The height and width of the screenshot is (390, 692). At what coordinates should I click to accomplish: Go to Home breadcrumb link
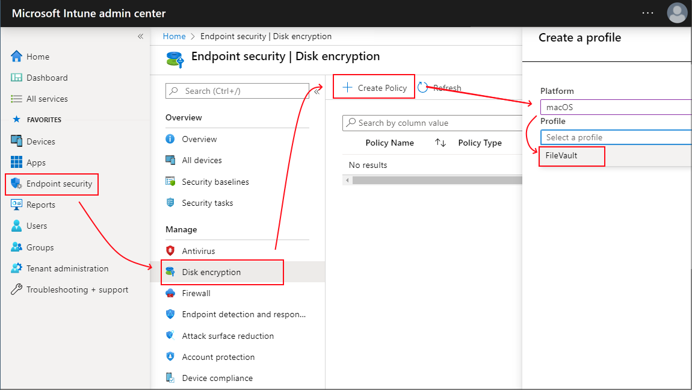[x=174, y=37]
